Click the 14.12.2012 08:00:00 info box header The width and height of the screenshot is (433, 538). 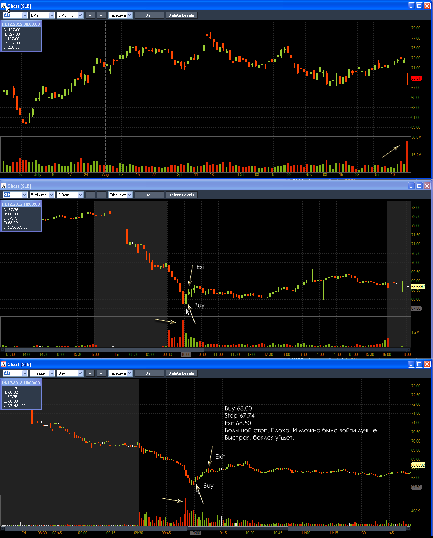[21, 24]
